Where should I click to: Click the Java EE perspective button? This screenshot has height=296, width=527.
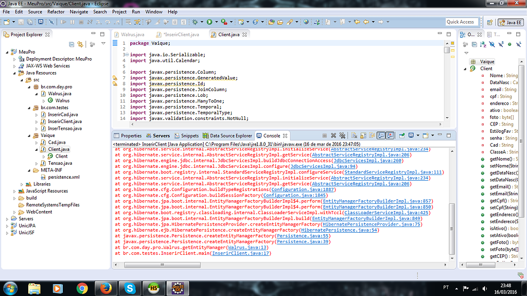pyautogui.click(x=511, y=22)
